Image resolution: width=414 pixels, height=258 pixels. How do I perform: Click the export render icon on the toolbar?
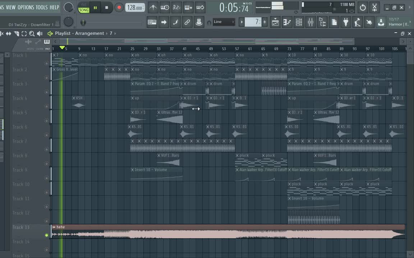tap(381, 22)
